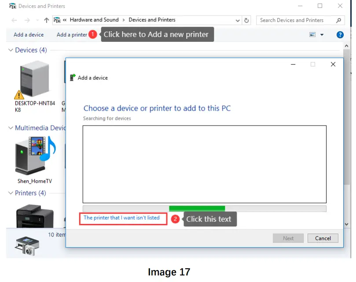Open Help via the blue question mark icon
Screen dimensions: 356x282
point(340,34)
